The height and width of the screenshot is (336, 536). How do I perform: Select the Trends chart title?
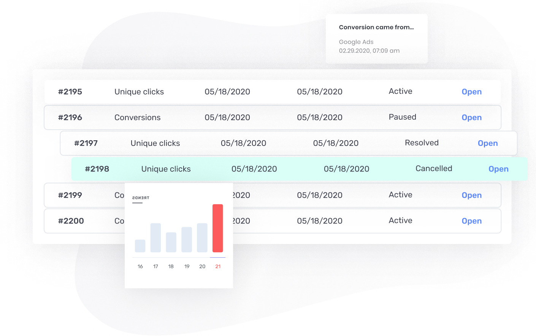(141, 198)
